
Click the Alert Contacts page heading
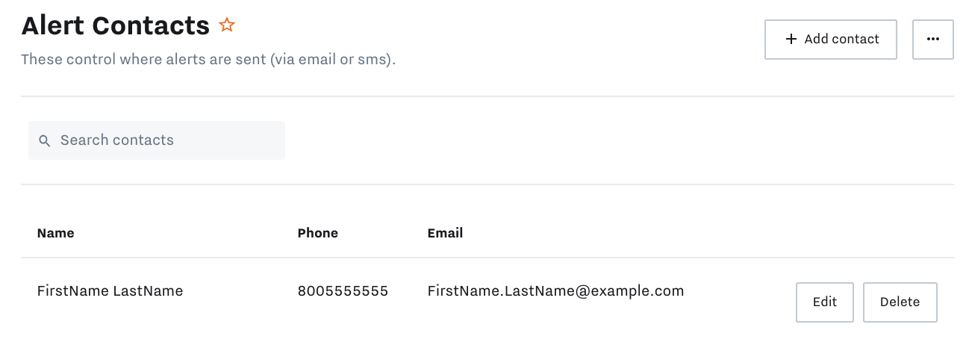(x=116, y=26)
